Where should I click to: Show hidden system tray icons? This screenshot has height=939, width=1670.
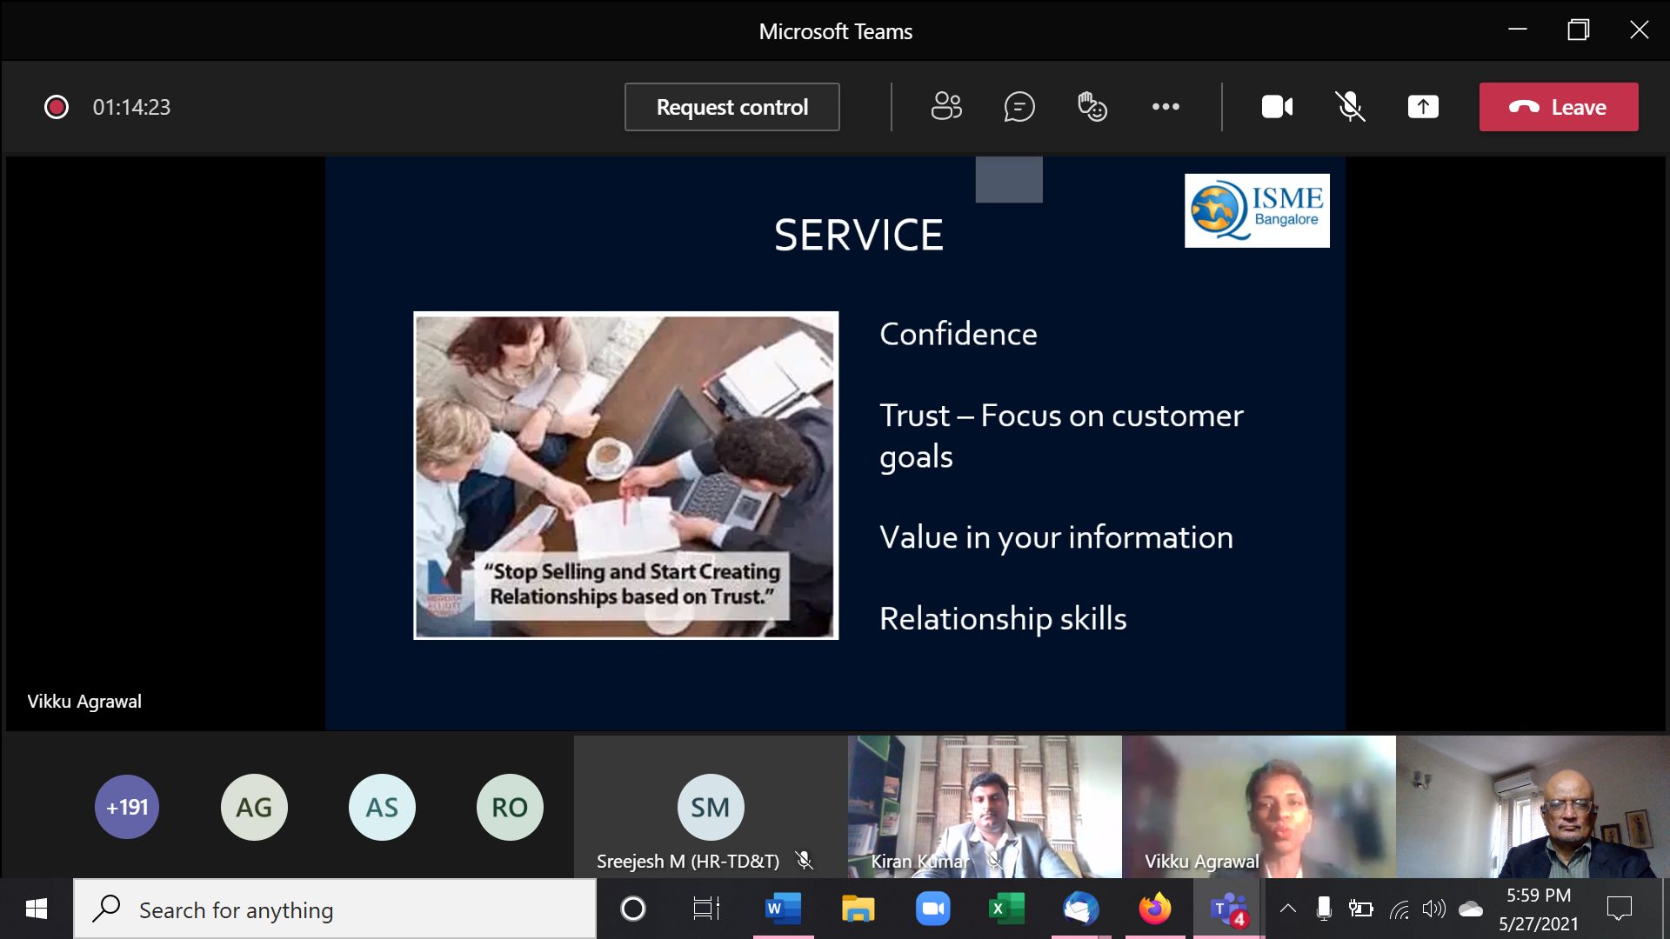coord(1288,909)
